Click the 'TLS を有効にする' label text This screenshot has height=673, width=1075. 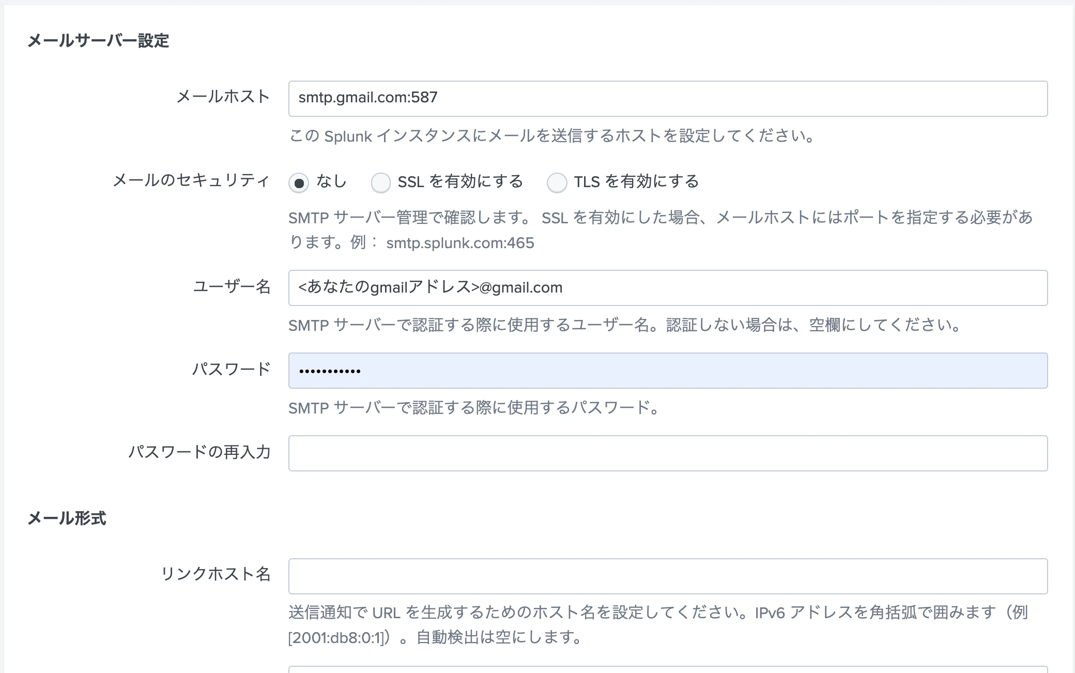pyautogui.click(x=636, y=182)
